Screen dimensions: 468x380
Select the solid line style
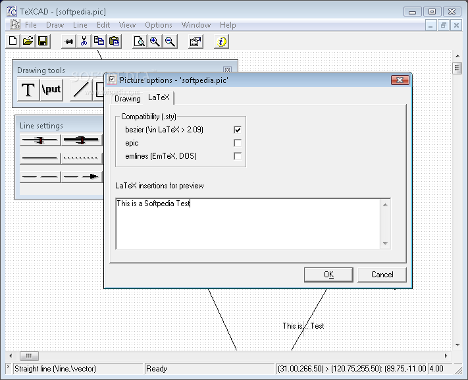(x=40, y=158)
